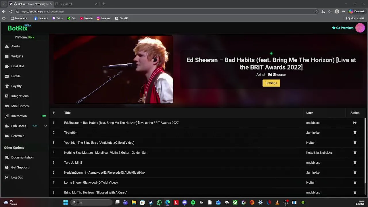Open the pink user avatar menu

point(360,28)
